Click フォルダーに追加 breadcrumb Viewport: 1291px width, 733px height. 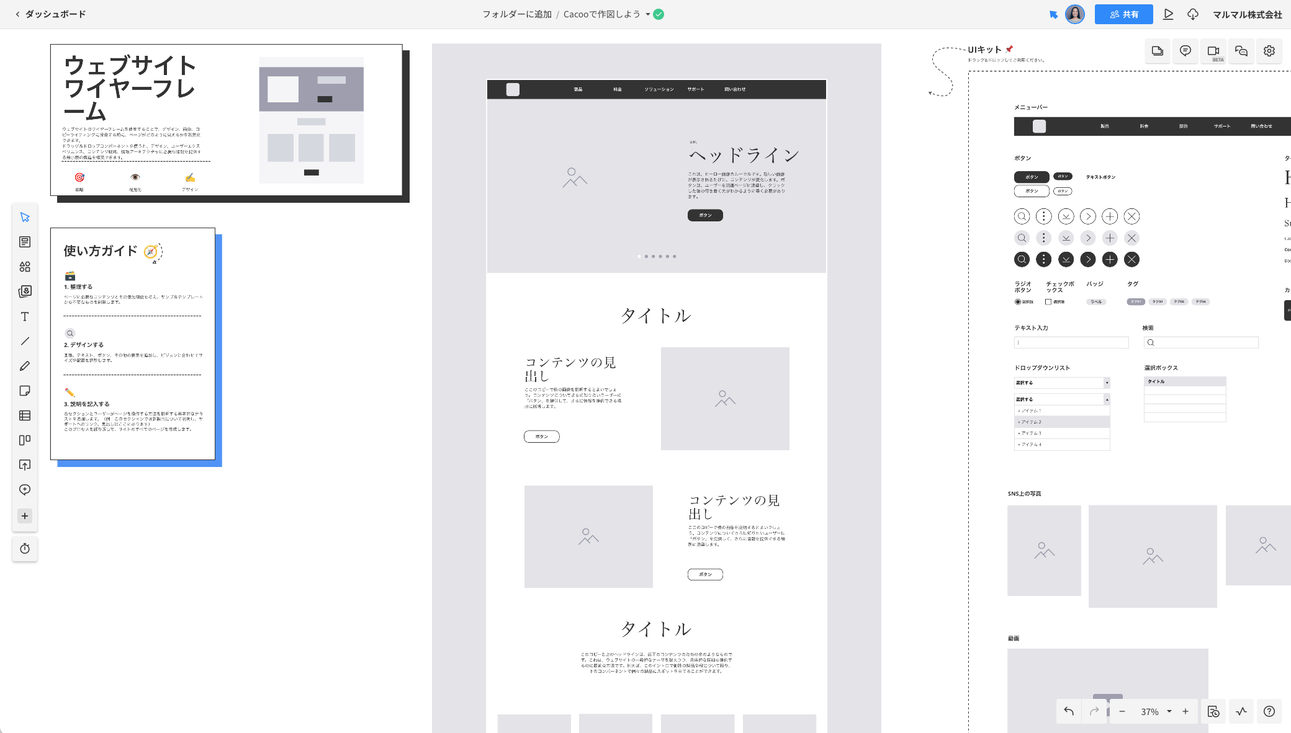(x=517, y=14)
